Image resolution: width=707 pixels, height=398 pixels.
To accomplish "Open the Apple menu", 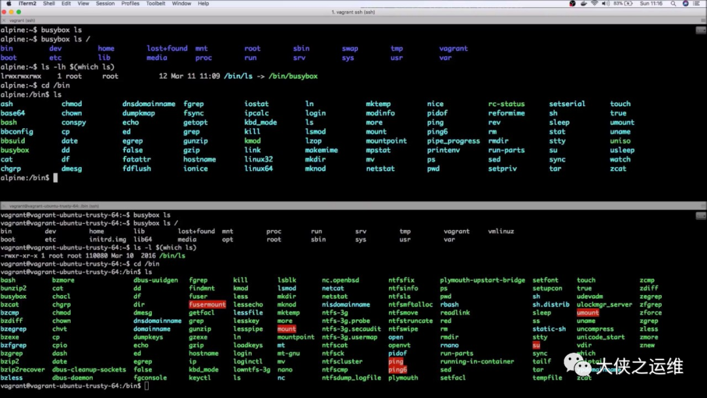I will [x=9, y=3].
